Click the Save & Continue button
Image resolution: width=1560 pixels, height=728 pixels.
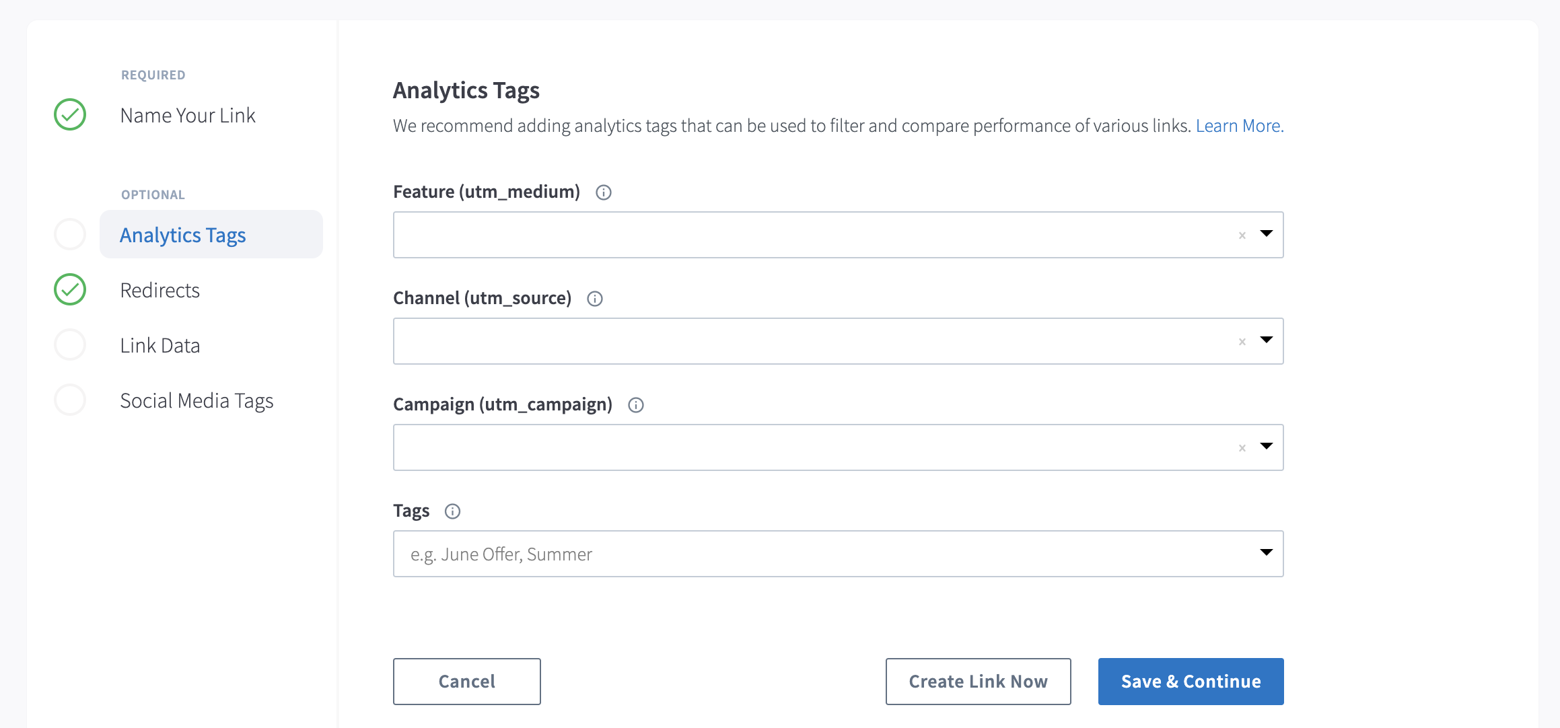(1191, 682)
